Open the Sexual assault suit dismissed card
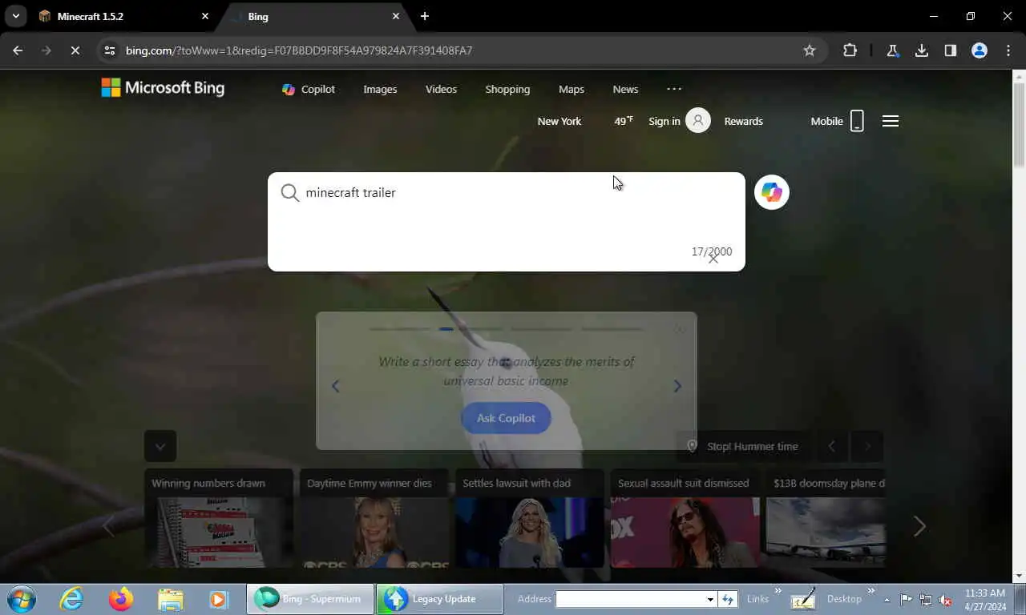 (685, 518)
